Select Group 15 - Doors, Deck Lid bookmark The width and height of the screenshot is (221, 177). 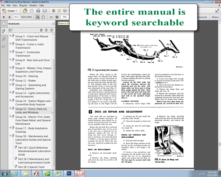(31, 111)
